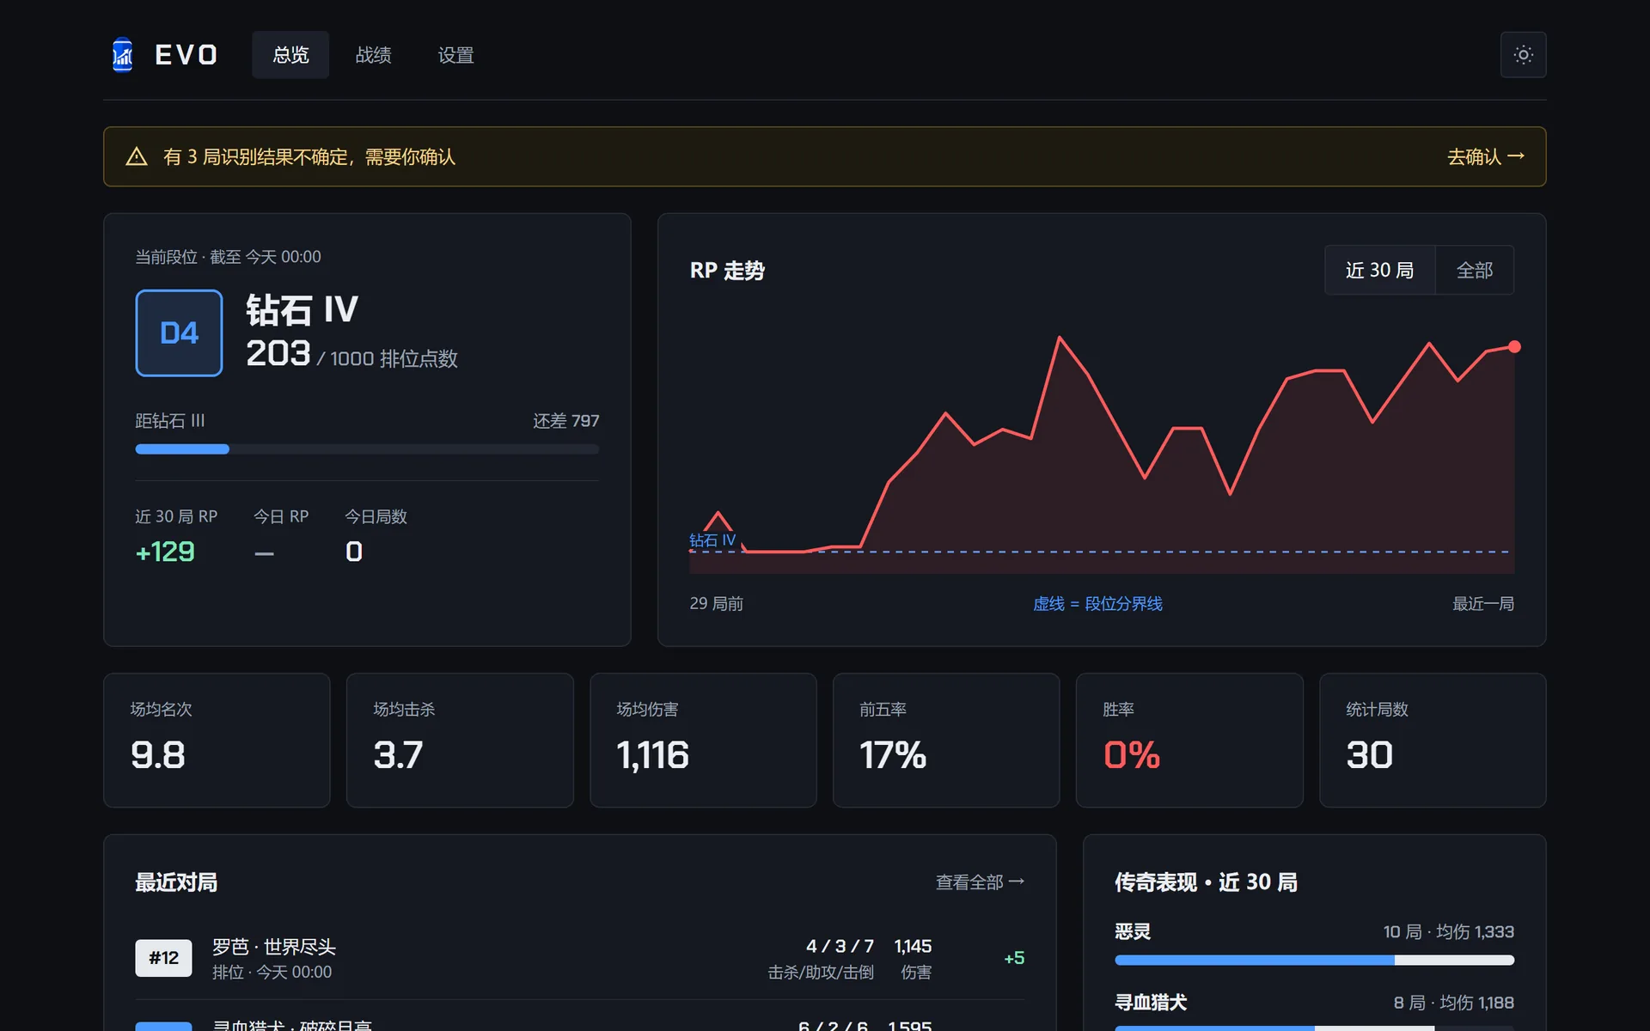The image size is (1650, 1031).
Task: Click the 钻石 IV rank title
Action: coord(302,310)
